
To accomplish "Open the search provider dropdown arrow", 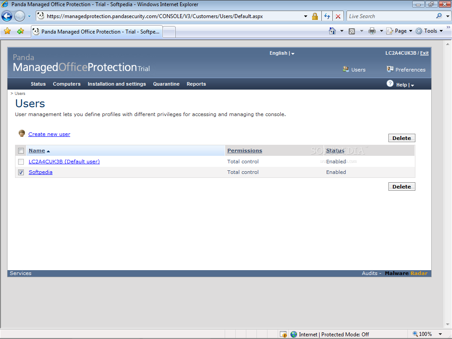I will pyautogui.click(x=448, y=16).
